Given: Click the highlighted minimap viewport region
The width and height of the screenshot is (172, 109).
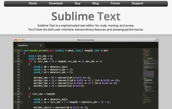Looking at the screenshot, I should click(x=150, y=64).
